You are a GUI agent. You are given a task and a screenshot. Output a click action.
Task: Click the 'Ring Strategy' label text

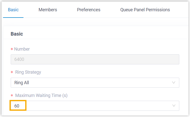[28, 72]
